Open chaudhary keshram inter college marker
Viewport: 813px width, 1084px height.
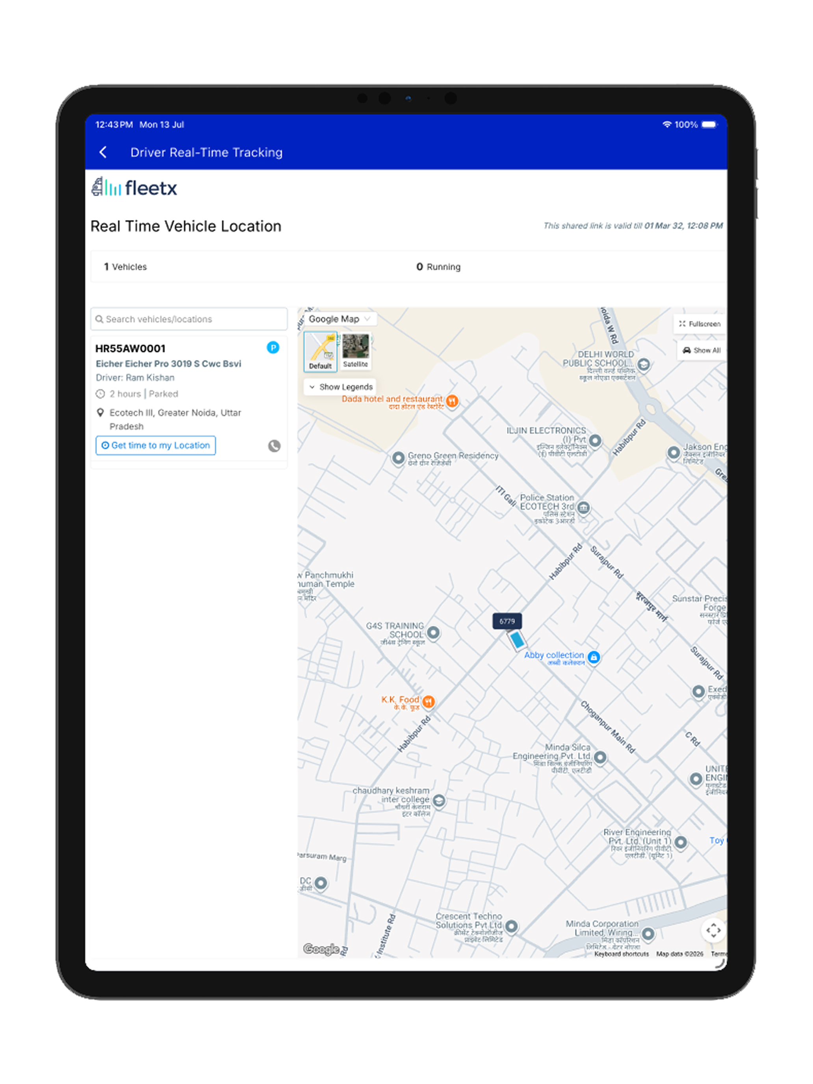pyautogui.click(x=439, y=801)
